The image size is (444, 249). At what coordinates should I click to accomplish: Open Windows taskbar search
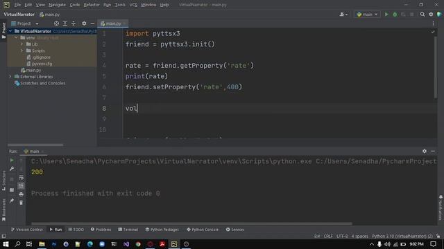point(17,244)
